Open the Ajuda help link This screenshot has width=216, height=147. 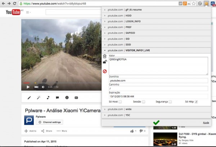[206, 123]
